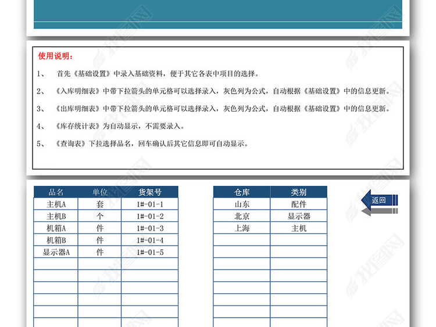436x327 pixels.
Task: Select the 货架号 column header
Action: pyautogui.click(x=149, y=192)
